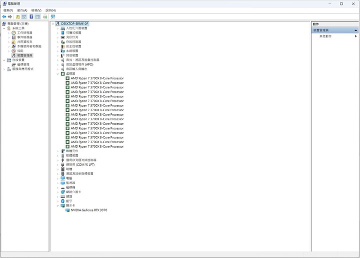Click the 鍵盤 keyboard icon

pos(62,197)
